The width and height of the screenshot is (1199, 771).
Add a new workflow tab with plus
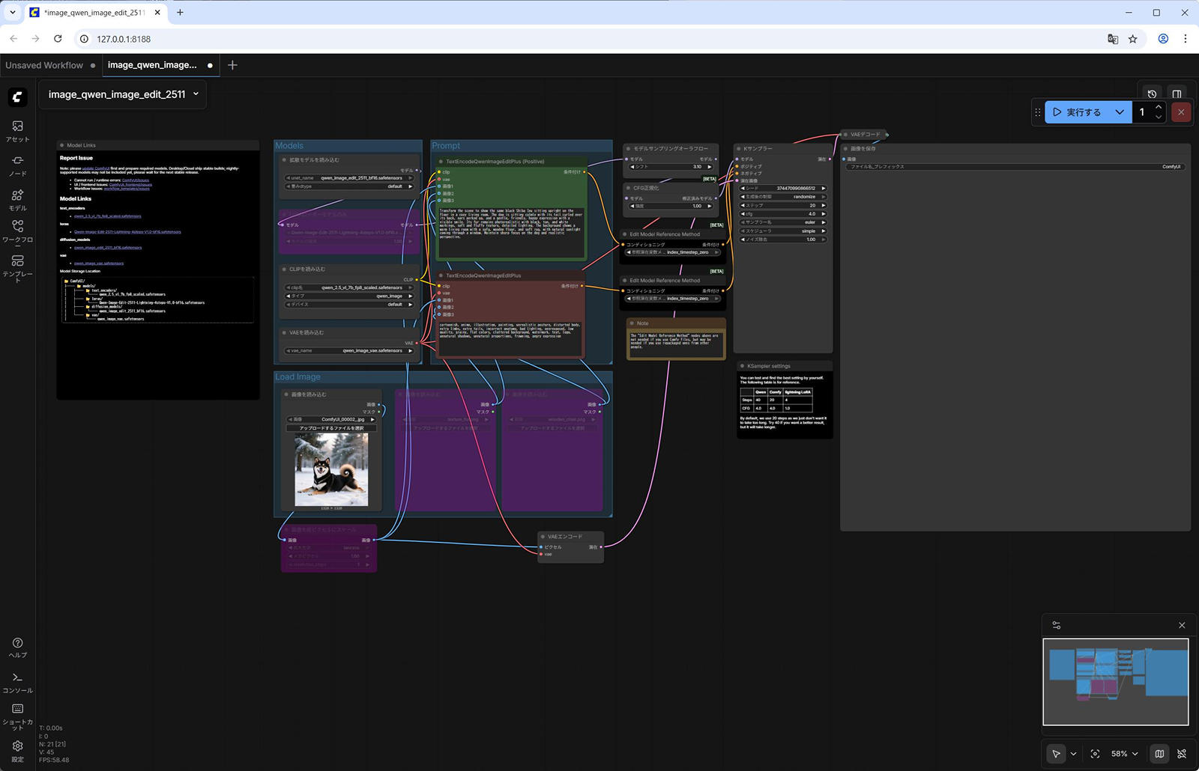232,65
